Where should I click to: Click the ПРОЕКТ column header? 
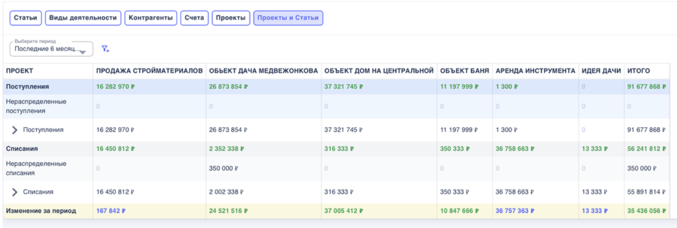(19, 71)
